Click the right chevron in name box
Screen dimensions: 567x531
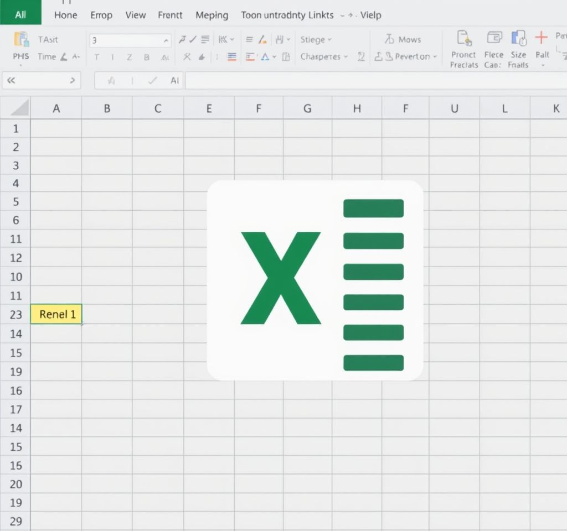(73, 80)
